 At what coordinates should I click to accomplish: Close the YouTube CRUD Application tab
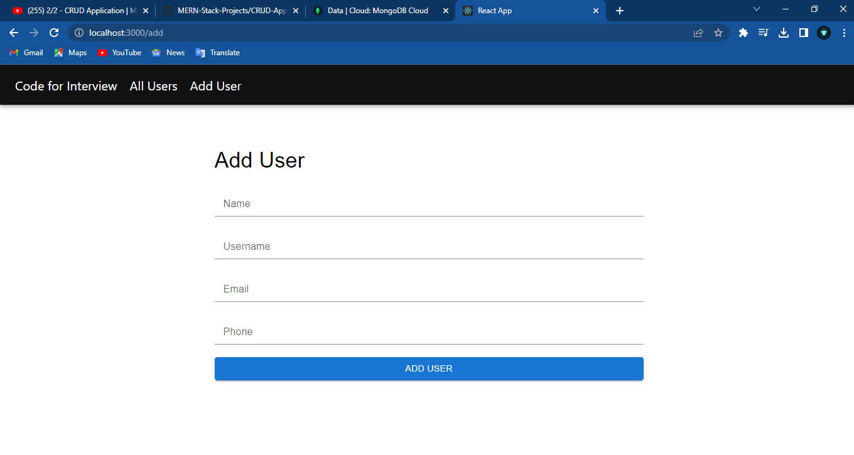pyautogui.click(x=146, y=11)
